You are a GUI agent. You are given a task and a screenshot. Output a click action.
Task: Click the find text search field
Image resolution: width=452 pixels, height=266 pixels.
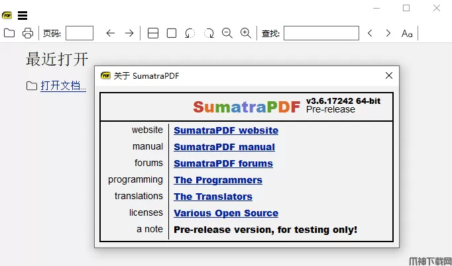[x=321, y=33]
